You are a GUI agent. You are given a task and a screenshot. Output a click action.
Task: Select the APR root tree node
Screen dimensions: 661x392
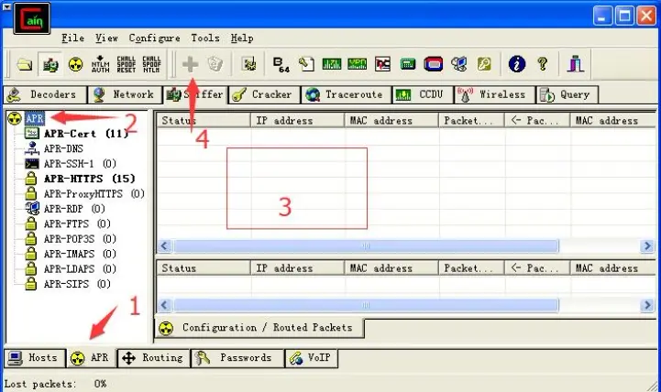(x=35, y=119)
